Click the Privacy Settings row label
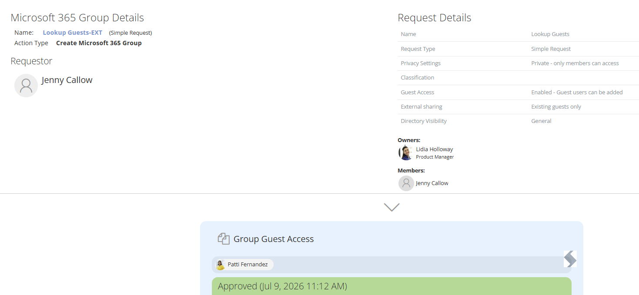Screen dimensions: 639x295 421,63
